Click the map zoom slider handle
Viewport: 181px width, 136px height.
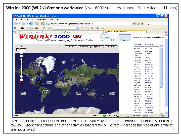[21, 77]
